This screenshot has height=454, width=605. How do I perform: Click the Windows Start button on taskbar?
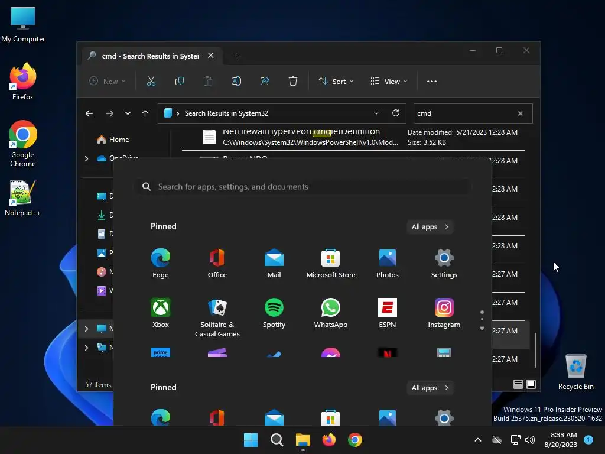pos(251,440)
